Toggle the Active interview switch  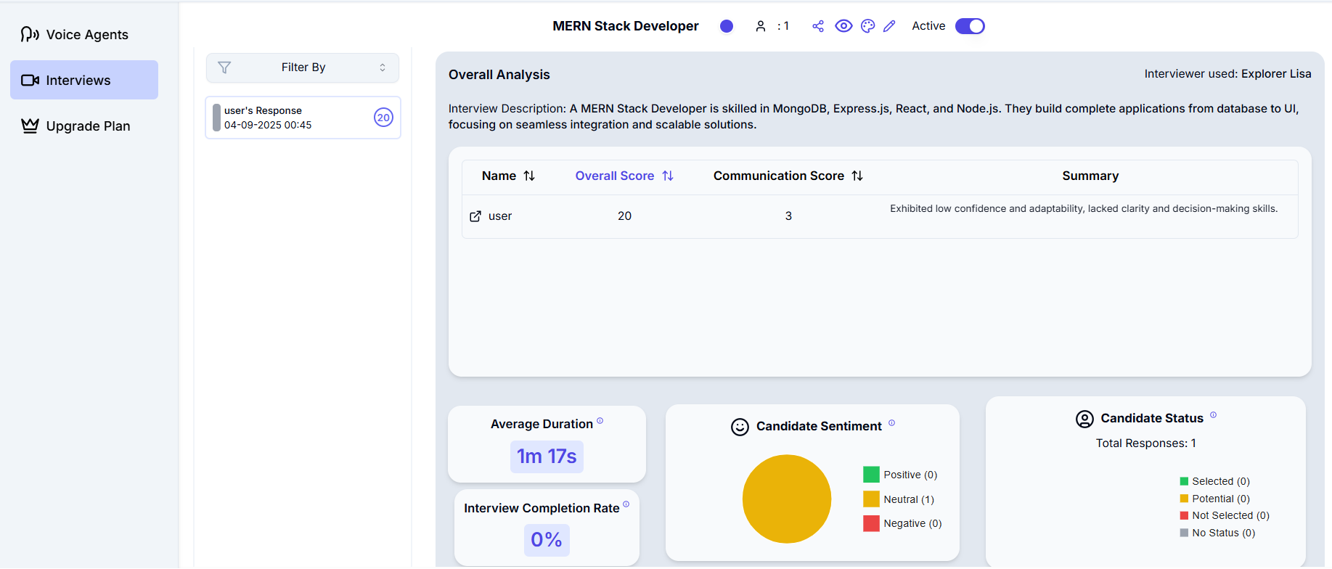[x=969, y=26]
